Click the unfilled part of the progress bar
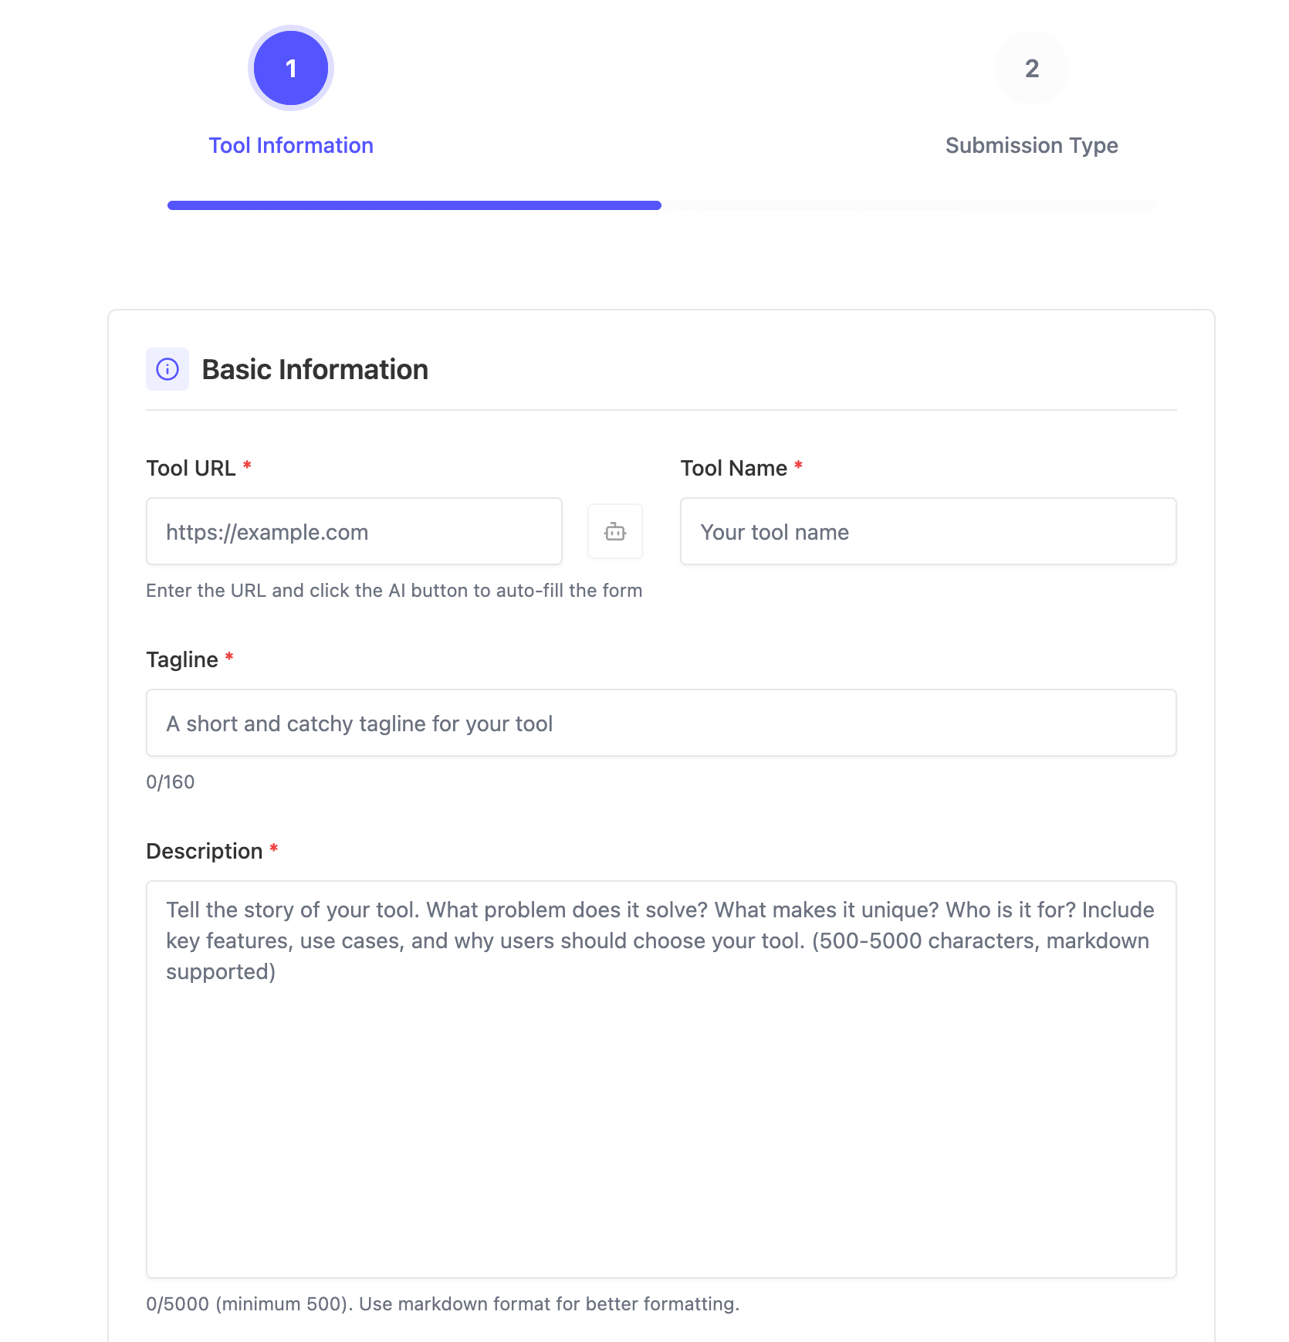Viewport: 1289px width, 1342px height. (908, 205)
